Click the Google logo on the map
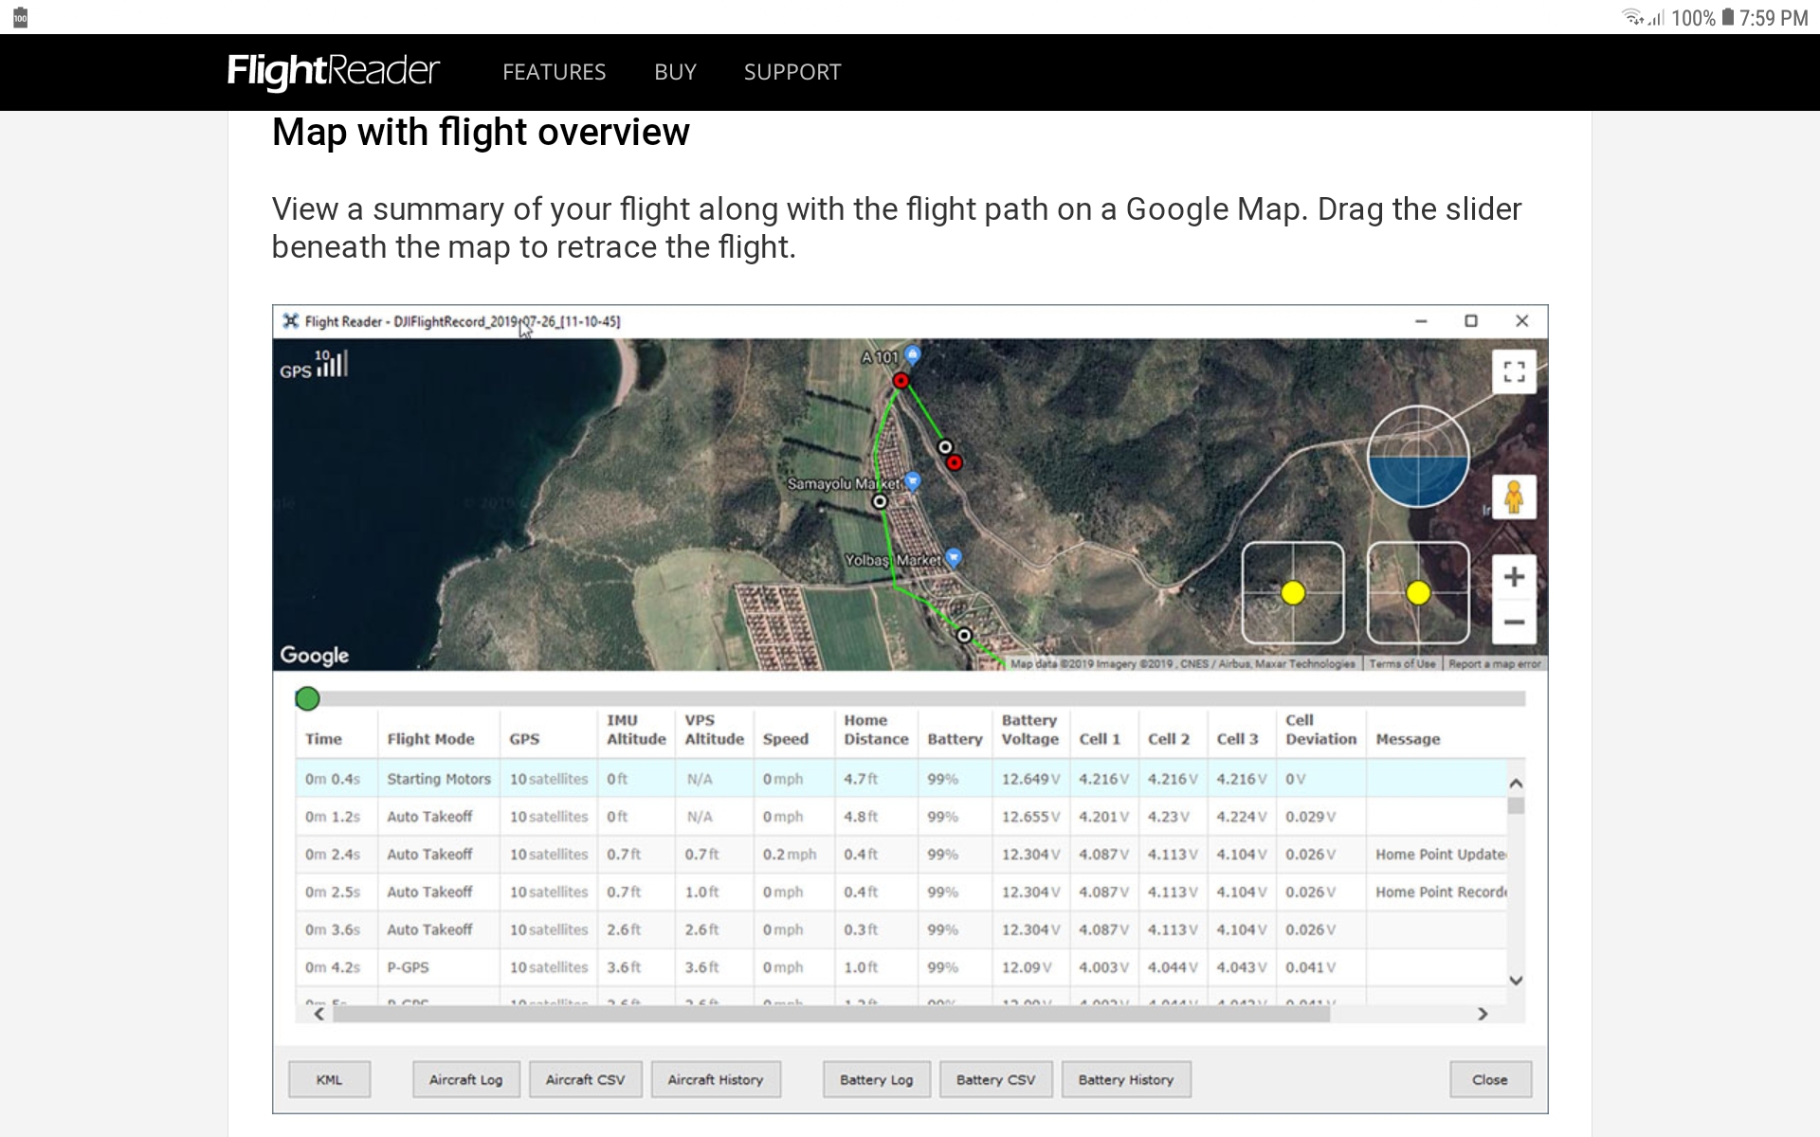Image resolution: width=1820 pixels, height=1137 pixels. 314,656
